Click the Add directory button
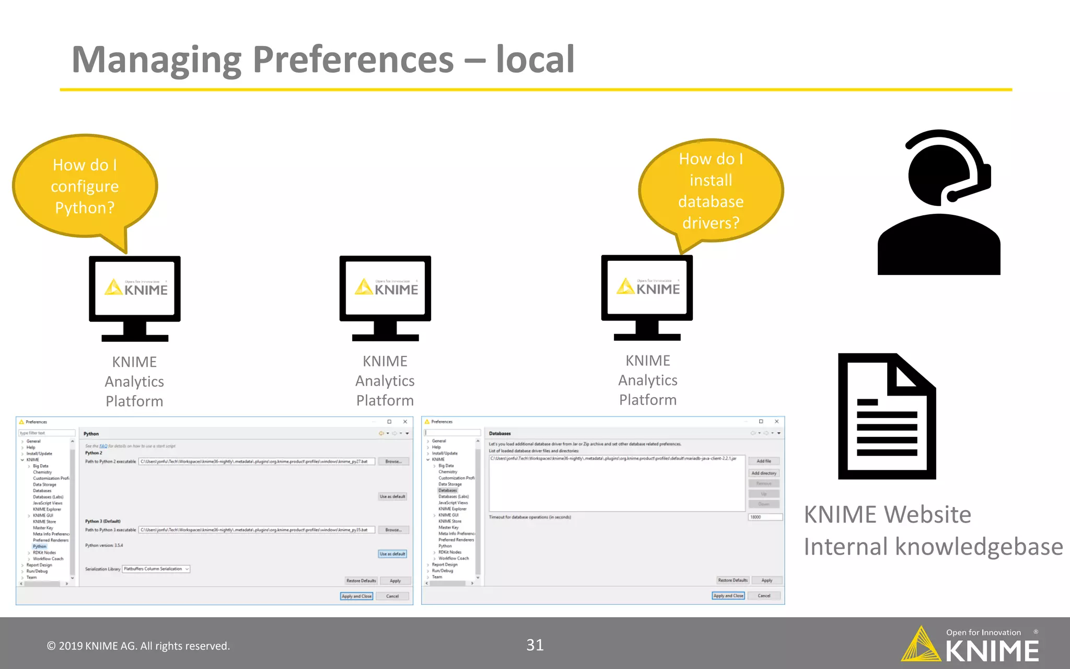Viewport: 1070px width, 669px height. [x=764, y=473]
